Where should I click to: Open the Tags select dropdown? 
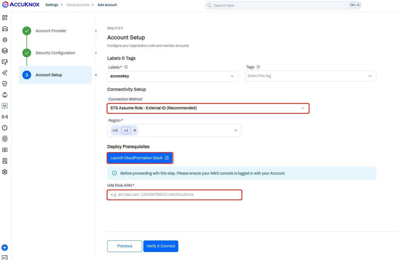(311, 76)
